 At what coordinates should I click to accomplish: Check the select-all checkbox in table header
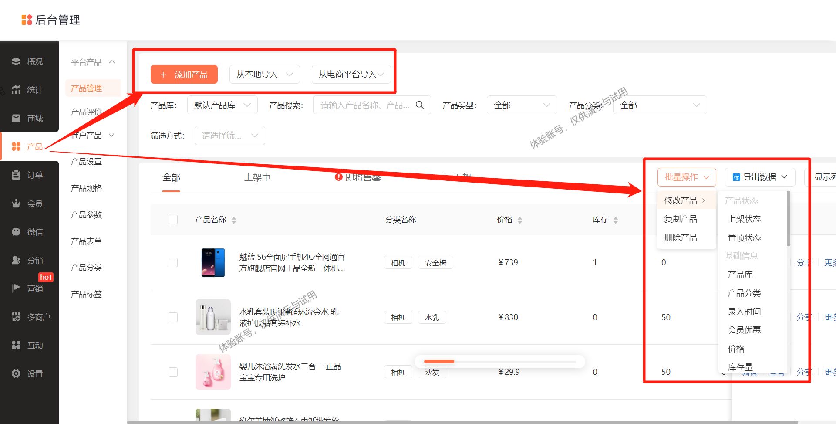pyautogui.click(x=173, y=219)
